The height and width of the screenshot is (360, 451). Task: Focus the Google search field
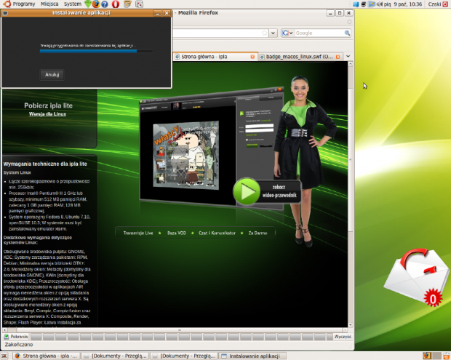[319, 33]
